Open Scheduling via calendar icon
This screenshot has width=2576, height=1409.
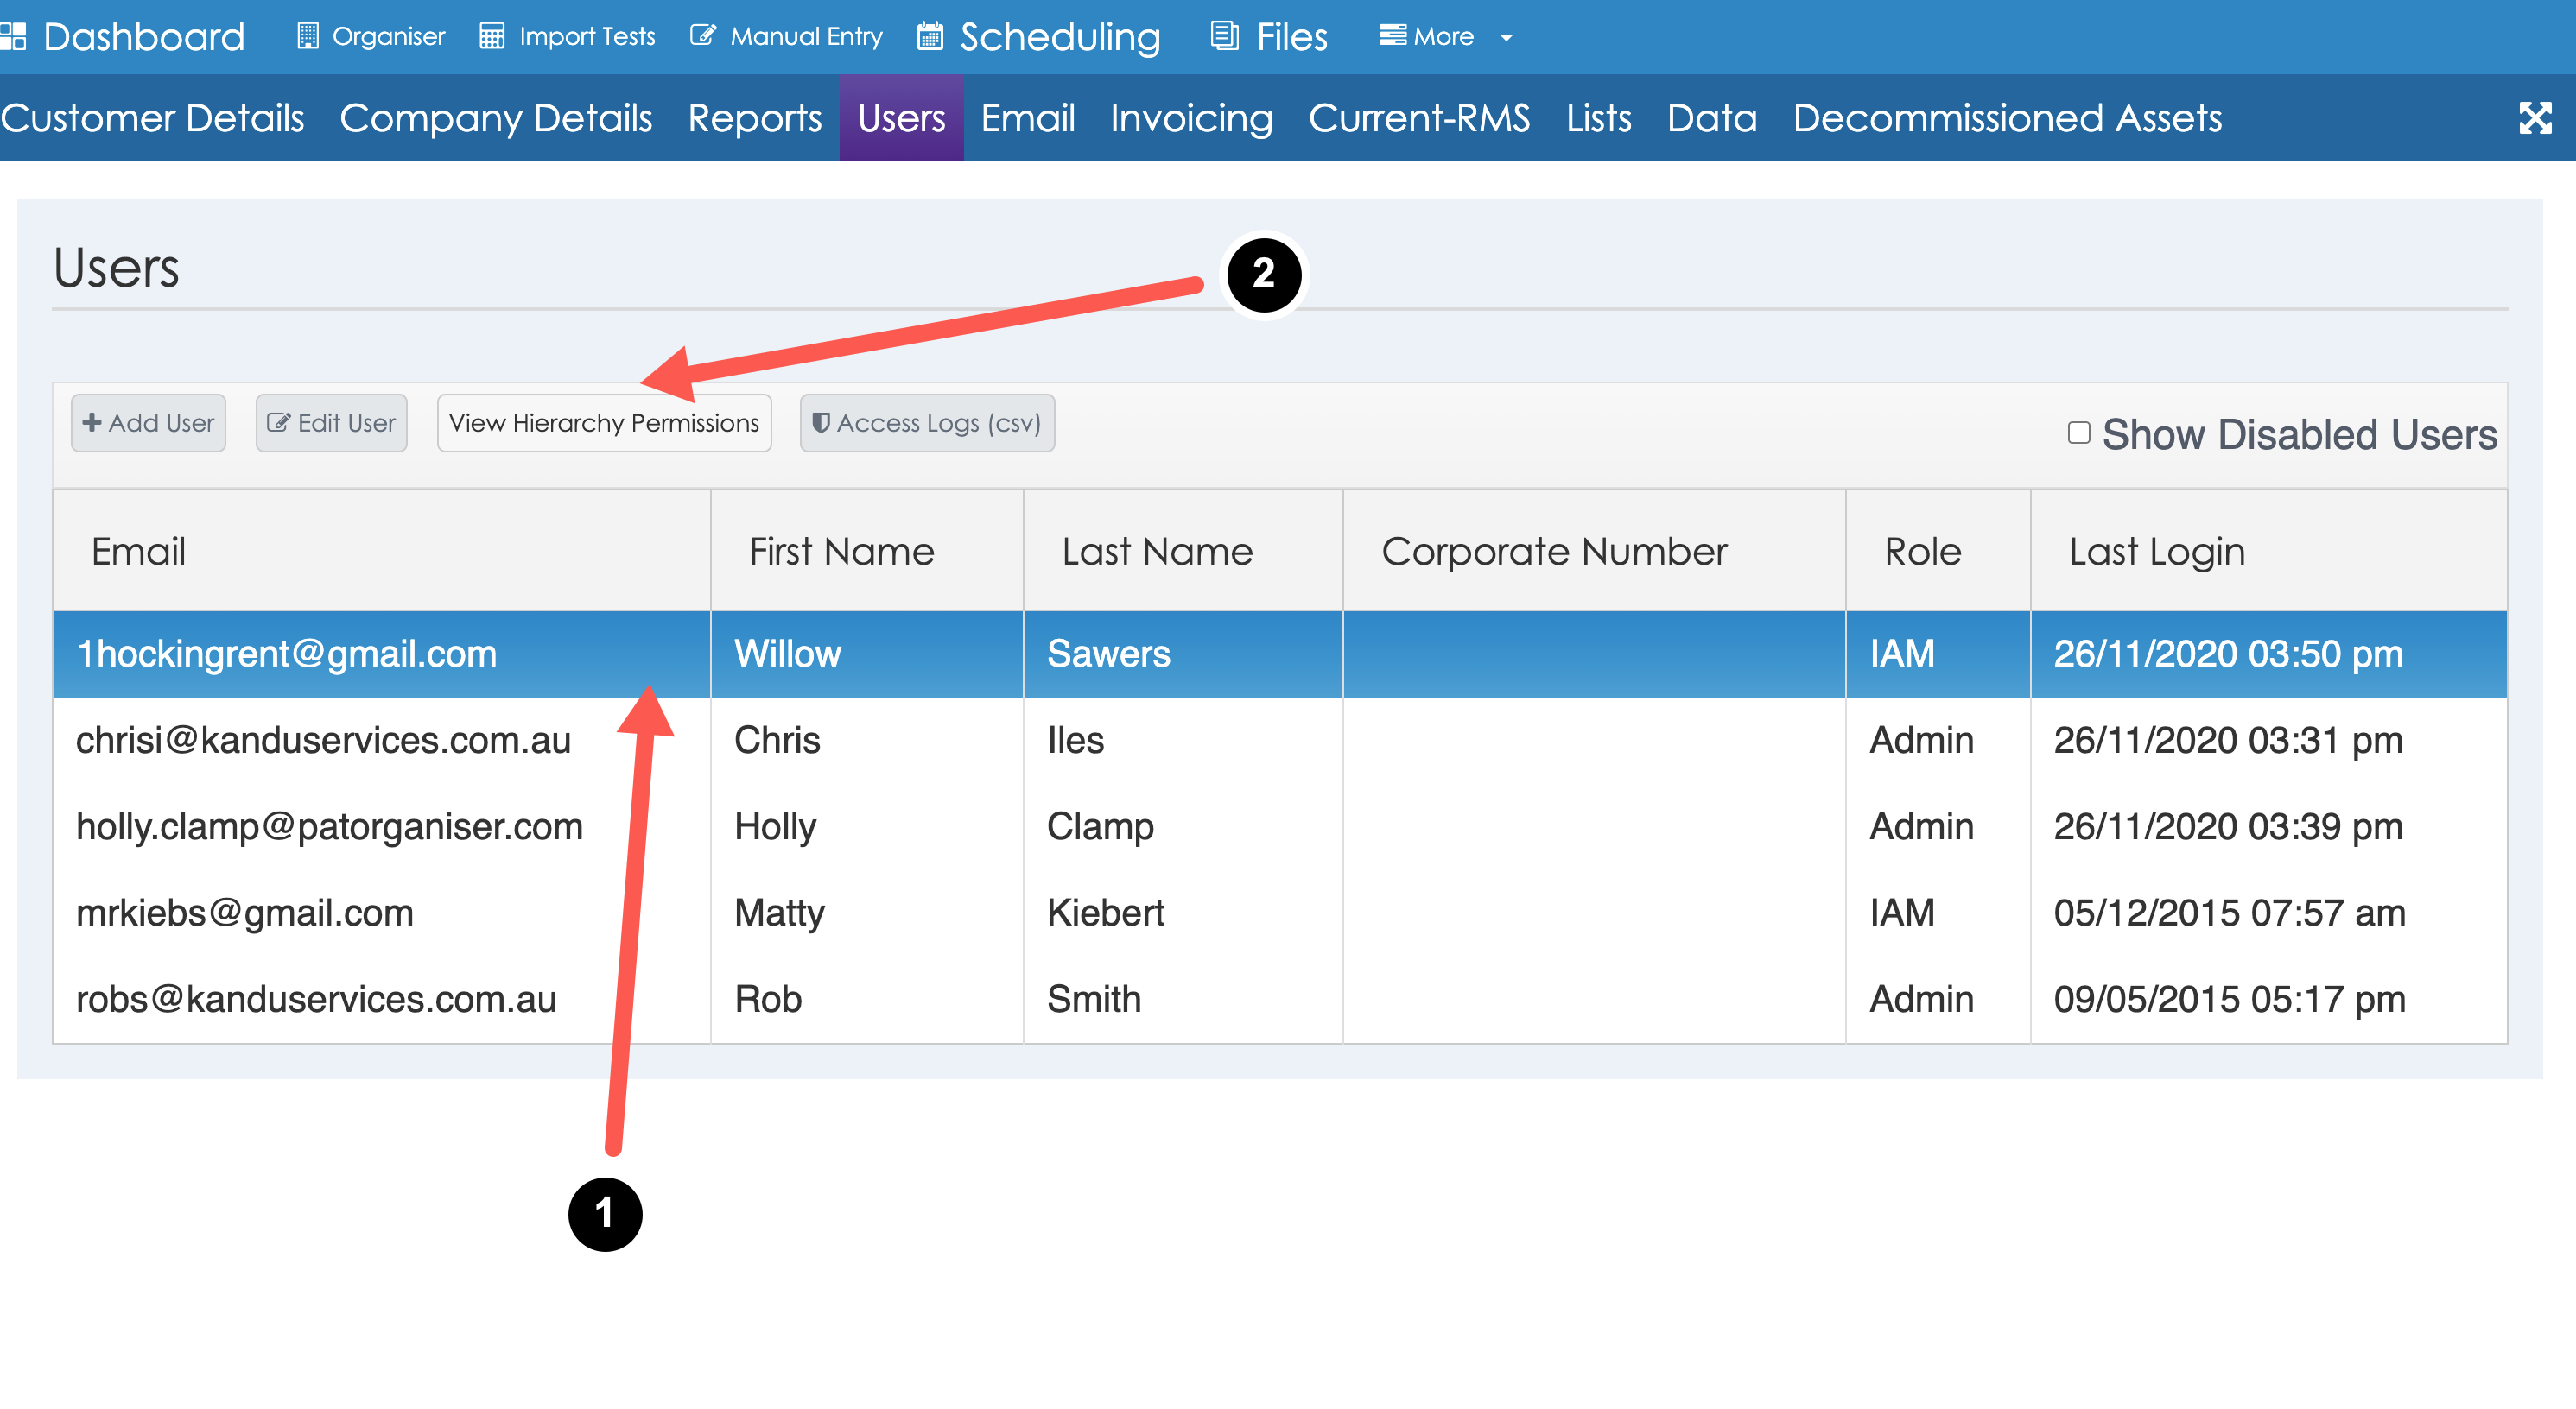click(930, 37)
